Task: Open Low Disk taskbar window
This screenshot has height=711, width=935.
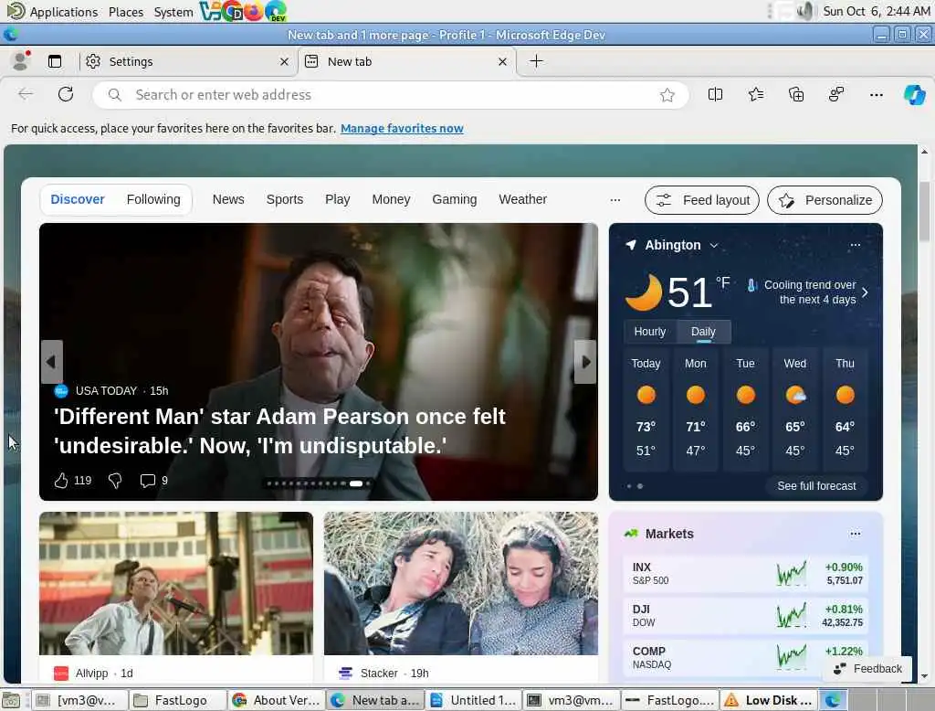Action: point(768,700)
